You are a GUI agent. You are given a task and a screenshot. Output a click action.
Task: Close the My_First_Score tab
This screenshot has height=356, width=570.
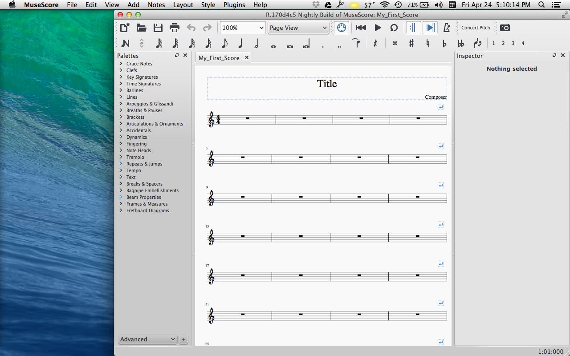coord(247,57)
